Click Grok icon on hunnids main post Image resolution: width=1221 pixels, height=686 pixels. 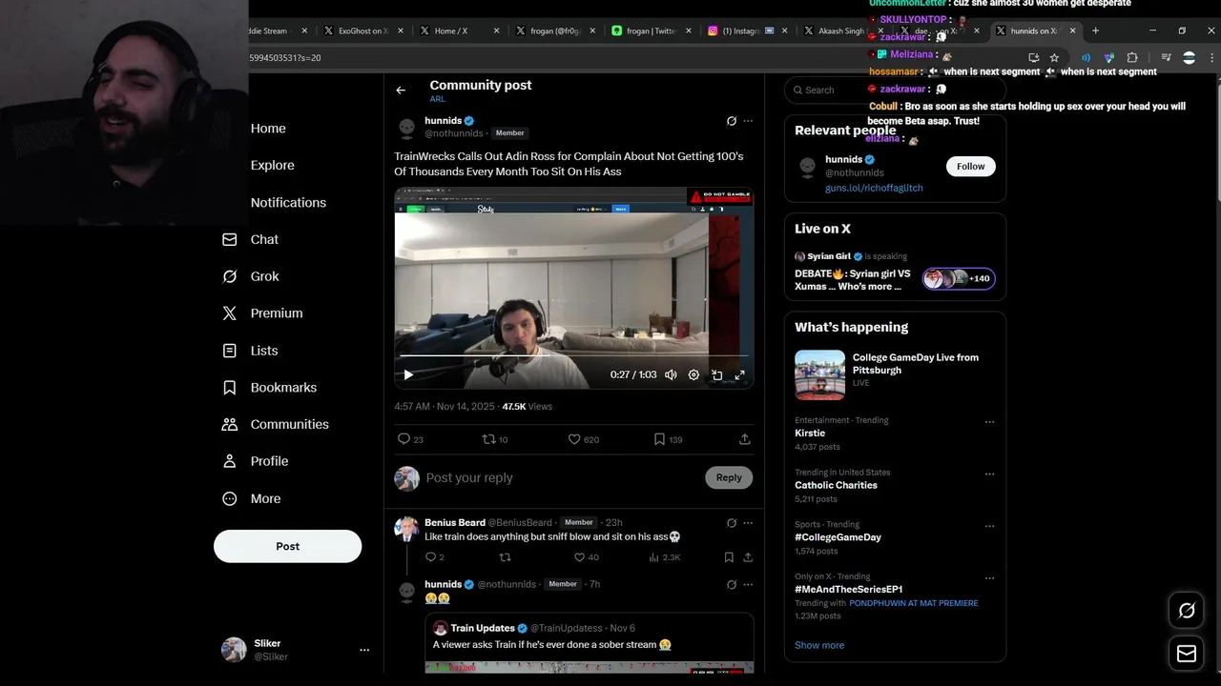click(x=732, y=121)
